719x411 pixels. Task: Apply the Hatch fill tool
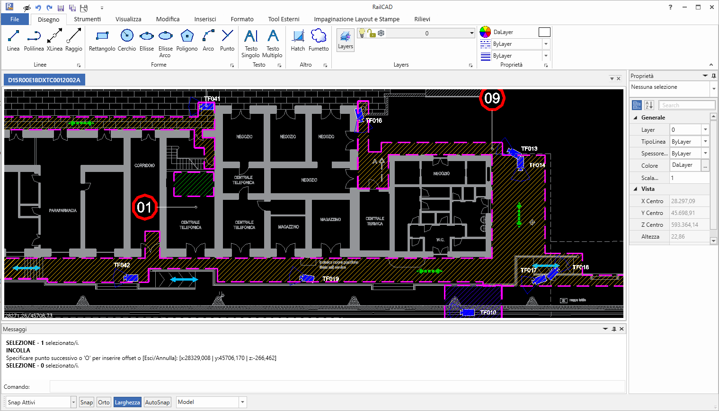298,40
